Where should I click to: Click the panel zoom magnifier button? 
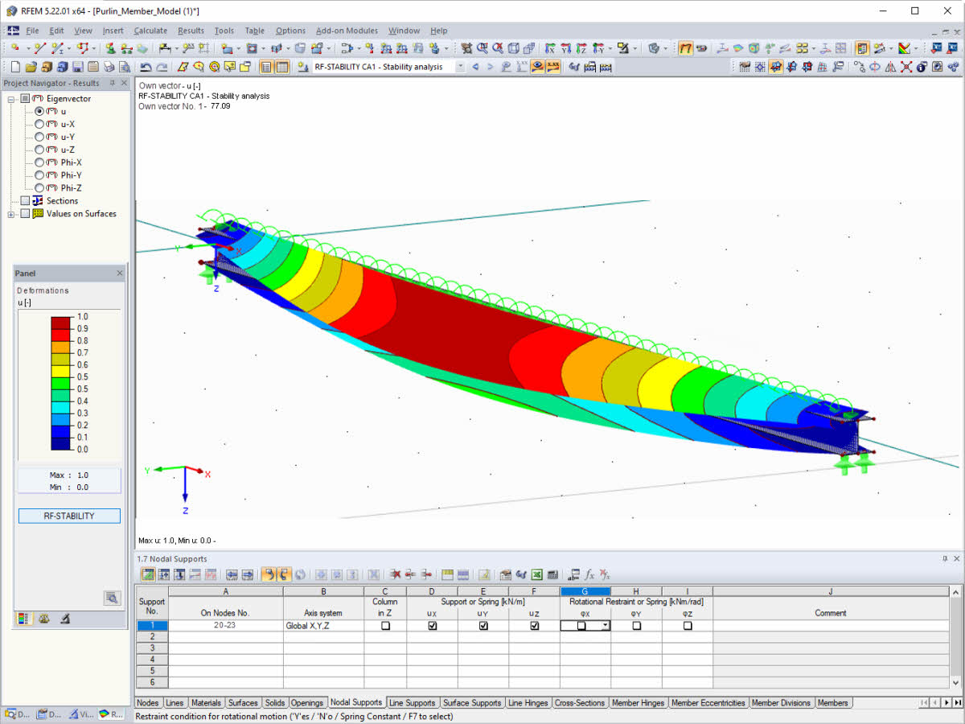112,597
